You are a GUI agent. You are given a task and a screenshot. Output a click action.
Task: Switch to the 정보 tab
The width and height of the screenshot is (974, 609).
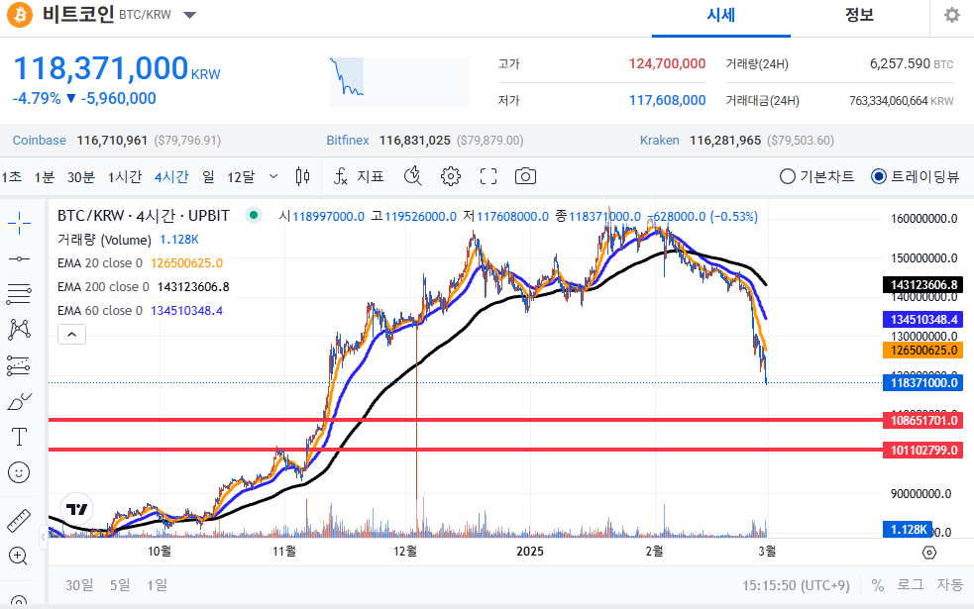[860, 16]
